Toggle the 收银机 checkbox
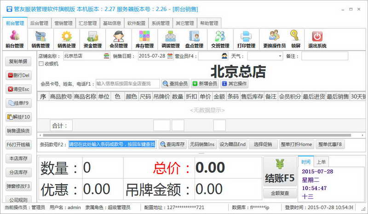This screenshot has width=368, height=214. [41, 64]
